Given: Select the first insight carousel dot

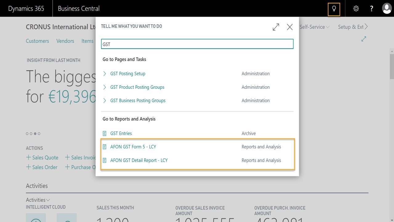Looking at the screenshot, I should (27, 134).
